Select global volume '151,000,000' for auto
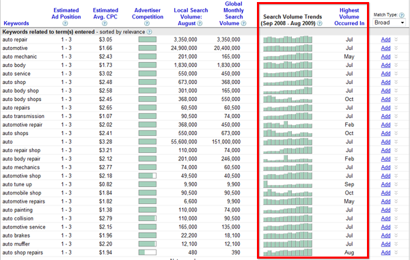This screenshot has width=410, height=260. [x=226, y=142]
